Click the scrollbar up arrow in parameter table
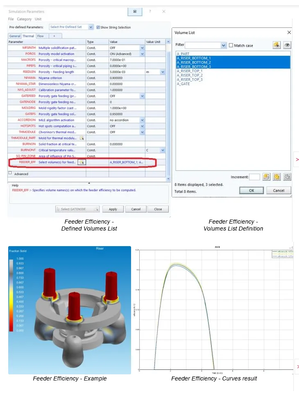The image size is (299, 394). [x=168, y=42]
